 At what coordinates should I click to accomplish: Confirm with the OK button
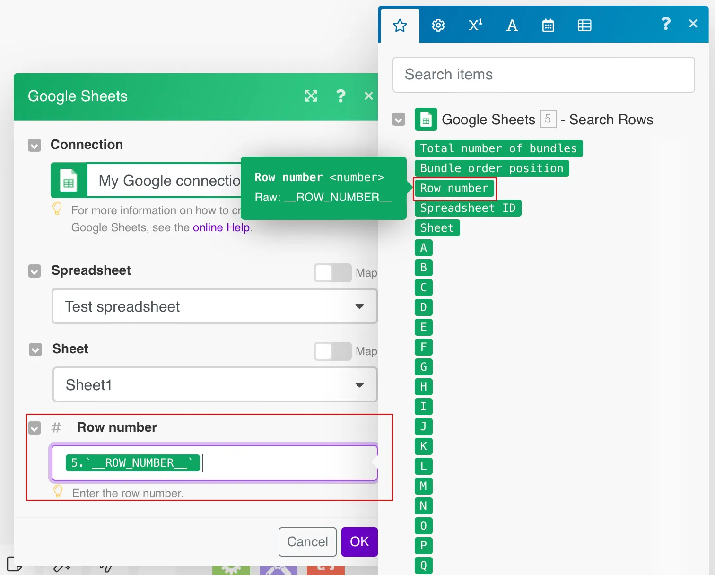[359, 542]
